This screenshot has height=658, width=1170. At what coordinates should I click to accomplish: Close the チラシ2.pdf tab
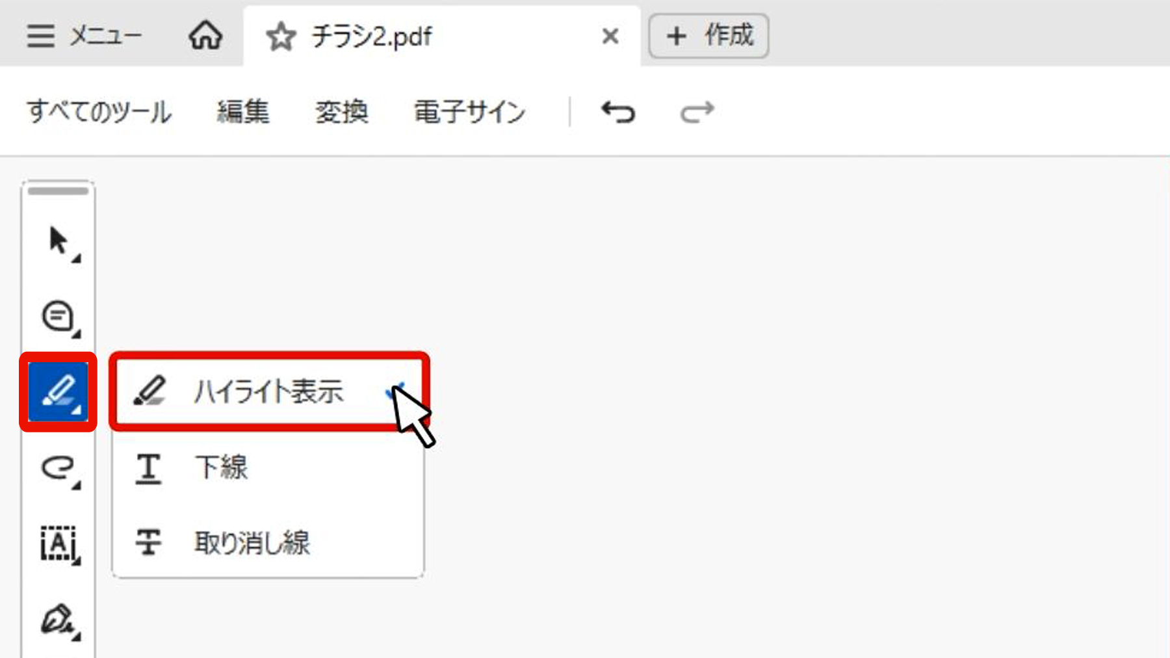(610, 36)
